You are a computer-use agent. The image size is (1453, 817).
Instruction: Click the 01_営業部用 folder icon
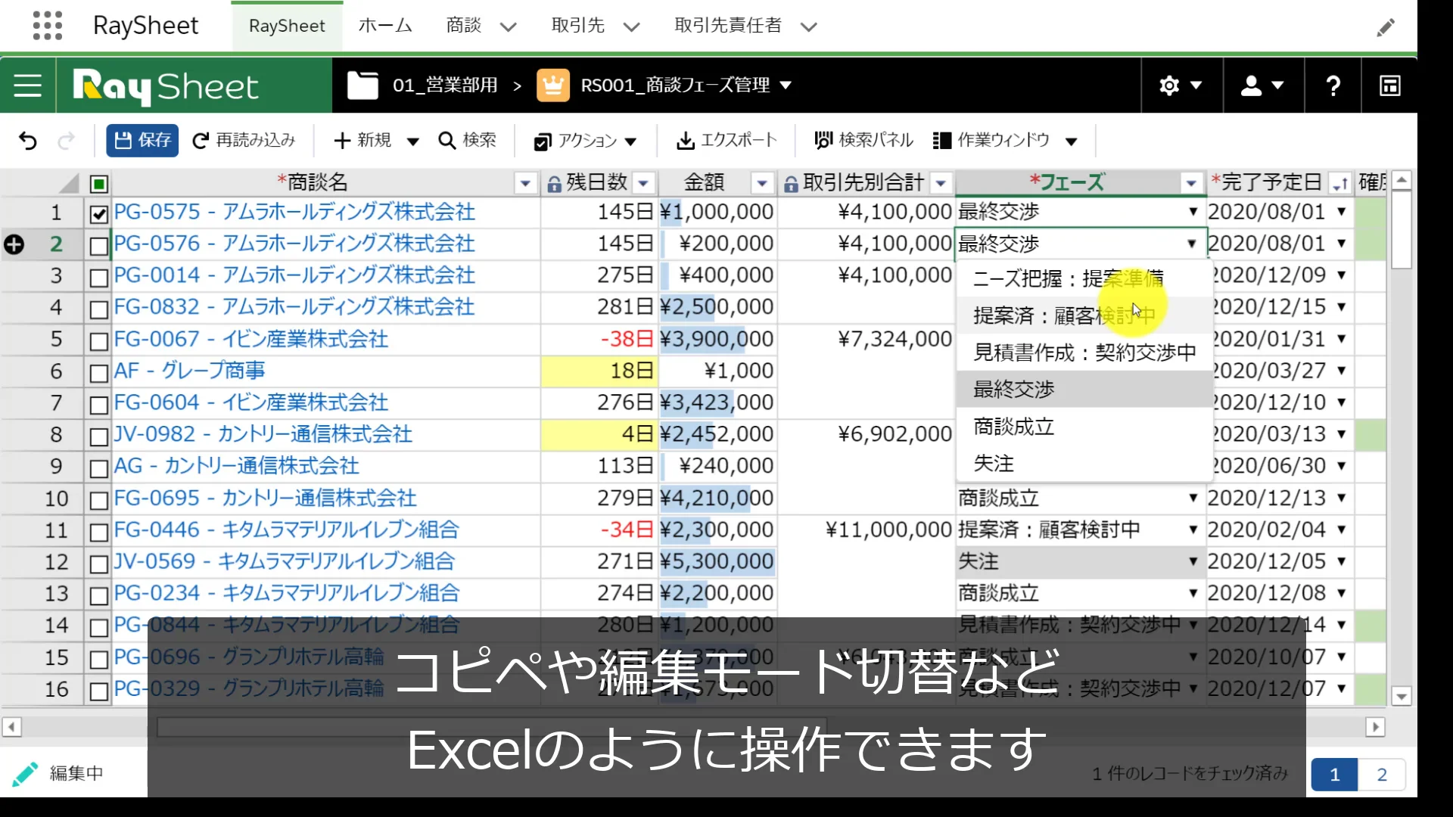362,85
